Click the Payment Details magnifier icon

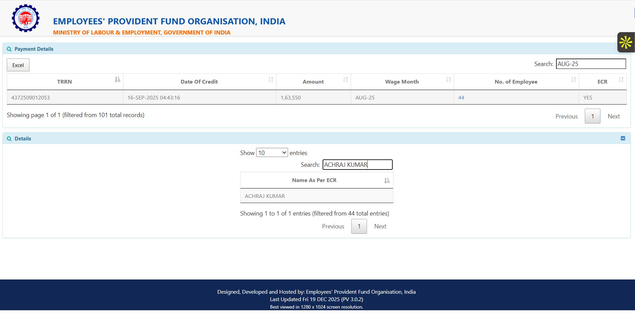[9, 49]
